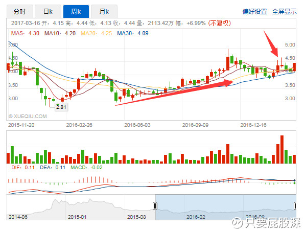Open the 月k chart tab
The height and width of the screenshot is (231, 305).
(104, 11)
